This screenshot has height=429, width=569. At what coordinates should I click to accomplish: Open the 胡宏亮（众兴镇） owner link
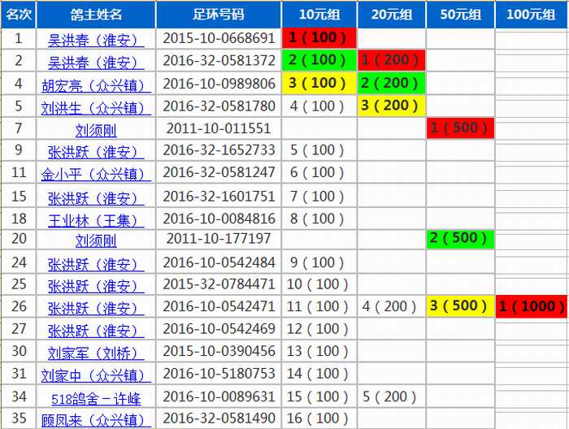[96, 84]
